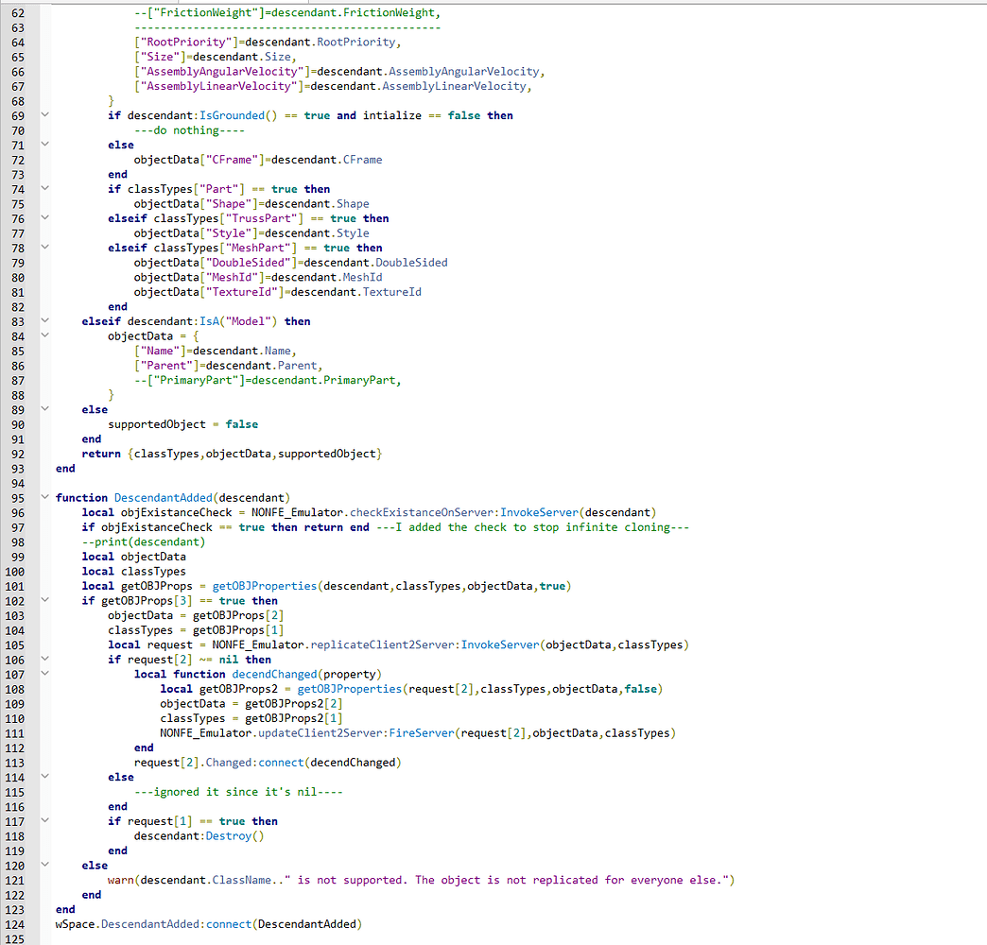987x945 pixels.
Task: Select line number 100 in the gutter
Action: 14,572
